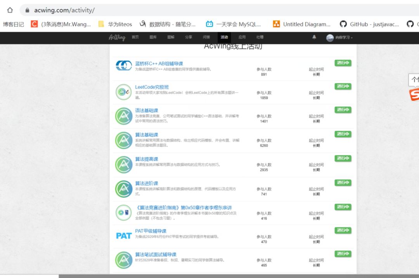Click the browser home icon

click(x=10, y=10)
